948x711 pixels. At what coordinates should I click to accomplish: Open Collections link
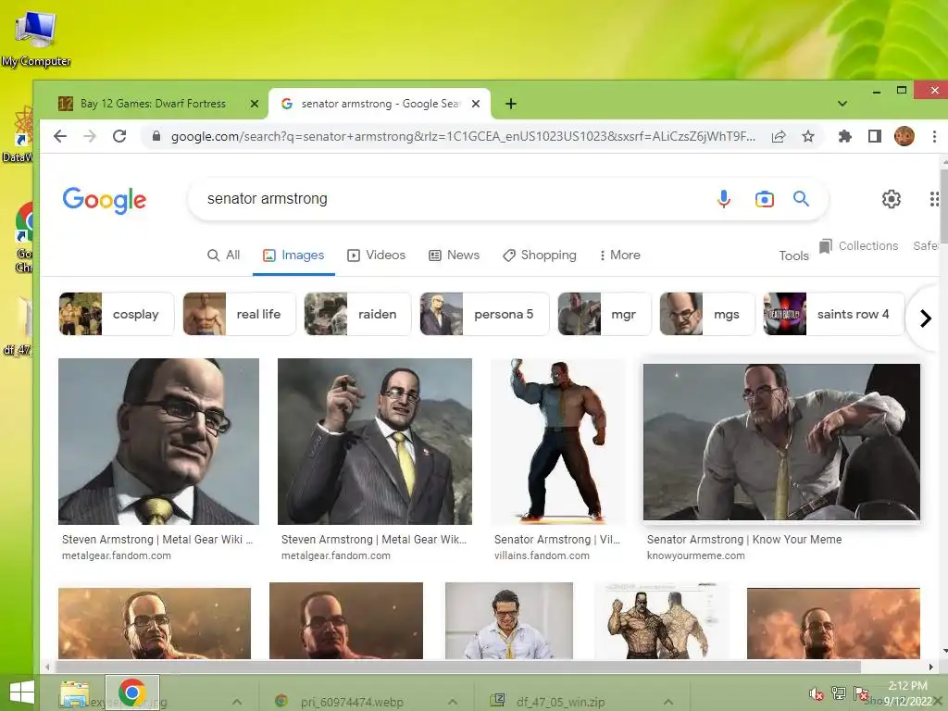[x=858, y=246]
